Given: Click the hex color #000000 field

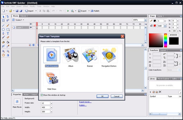Looking at the screenshot, I should (174, 35).
